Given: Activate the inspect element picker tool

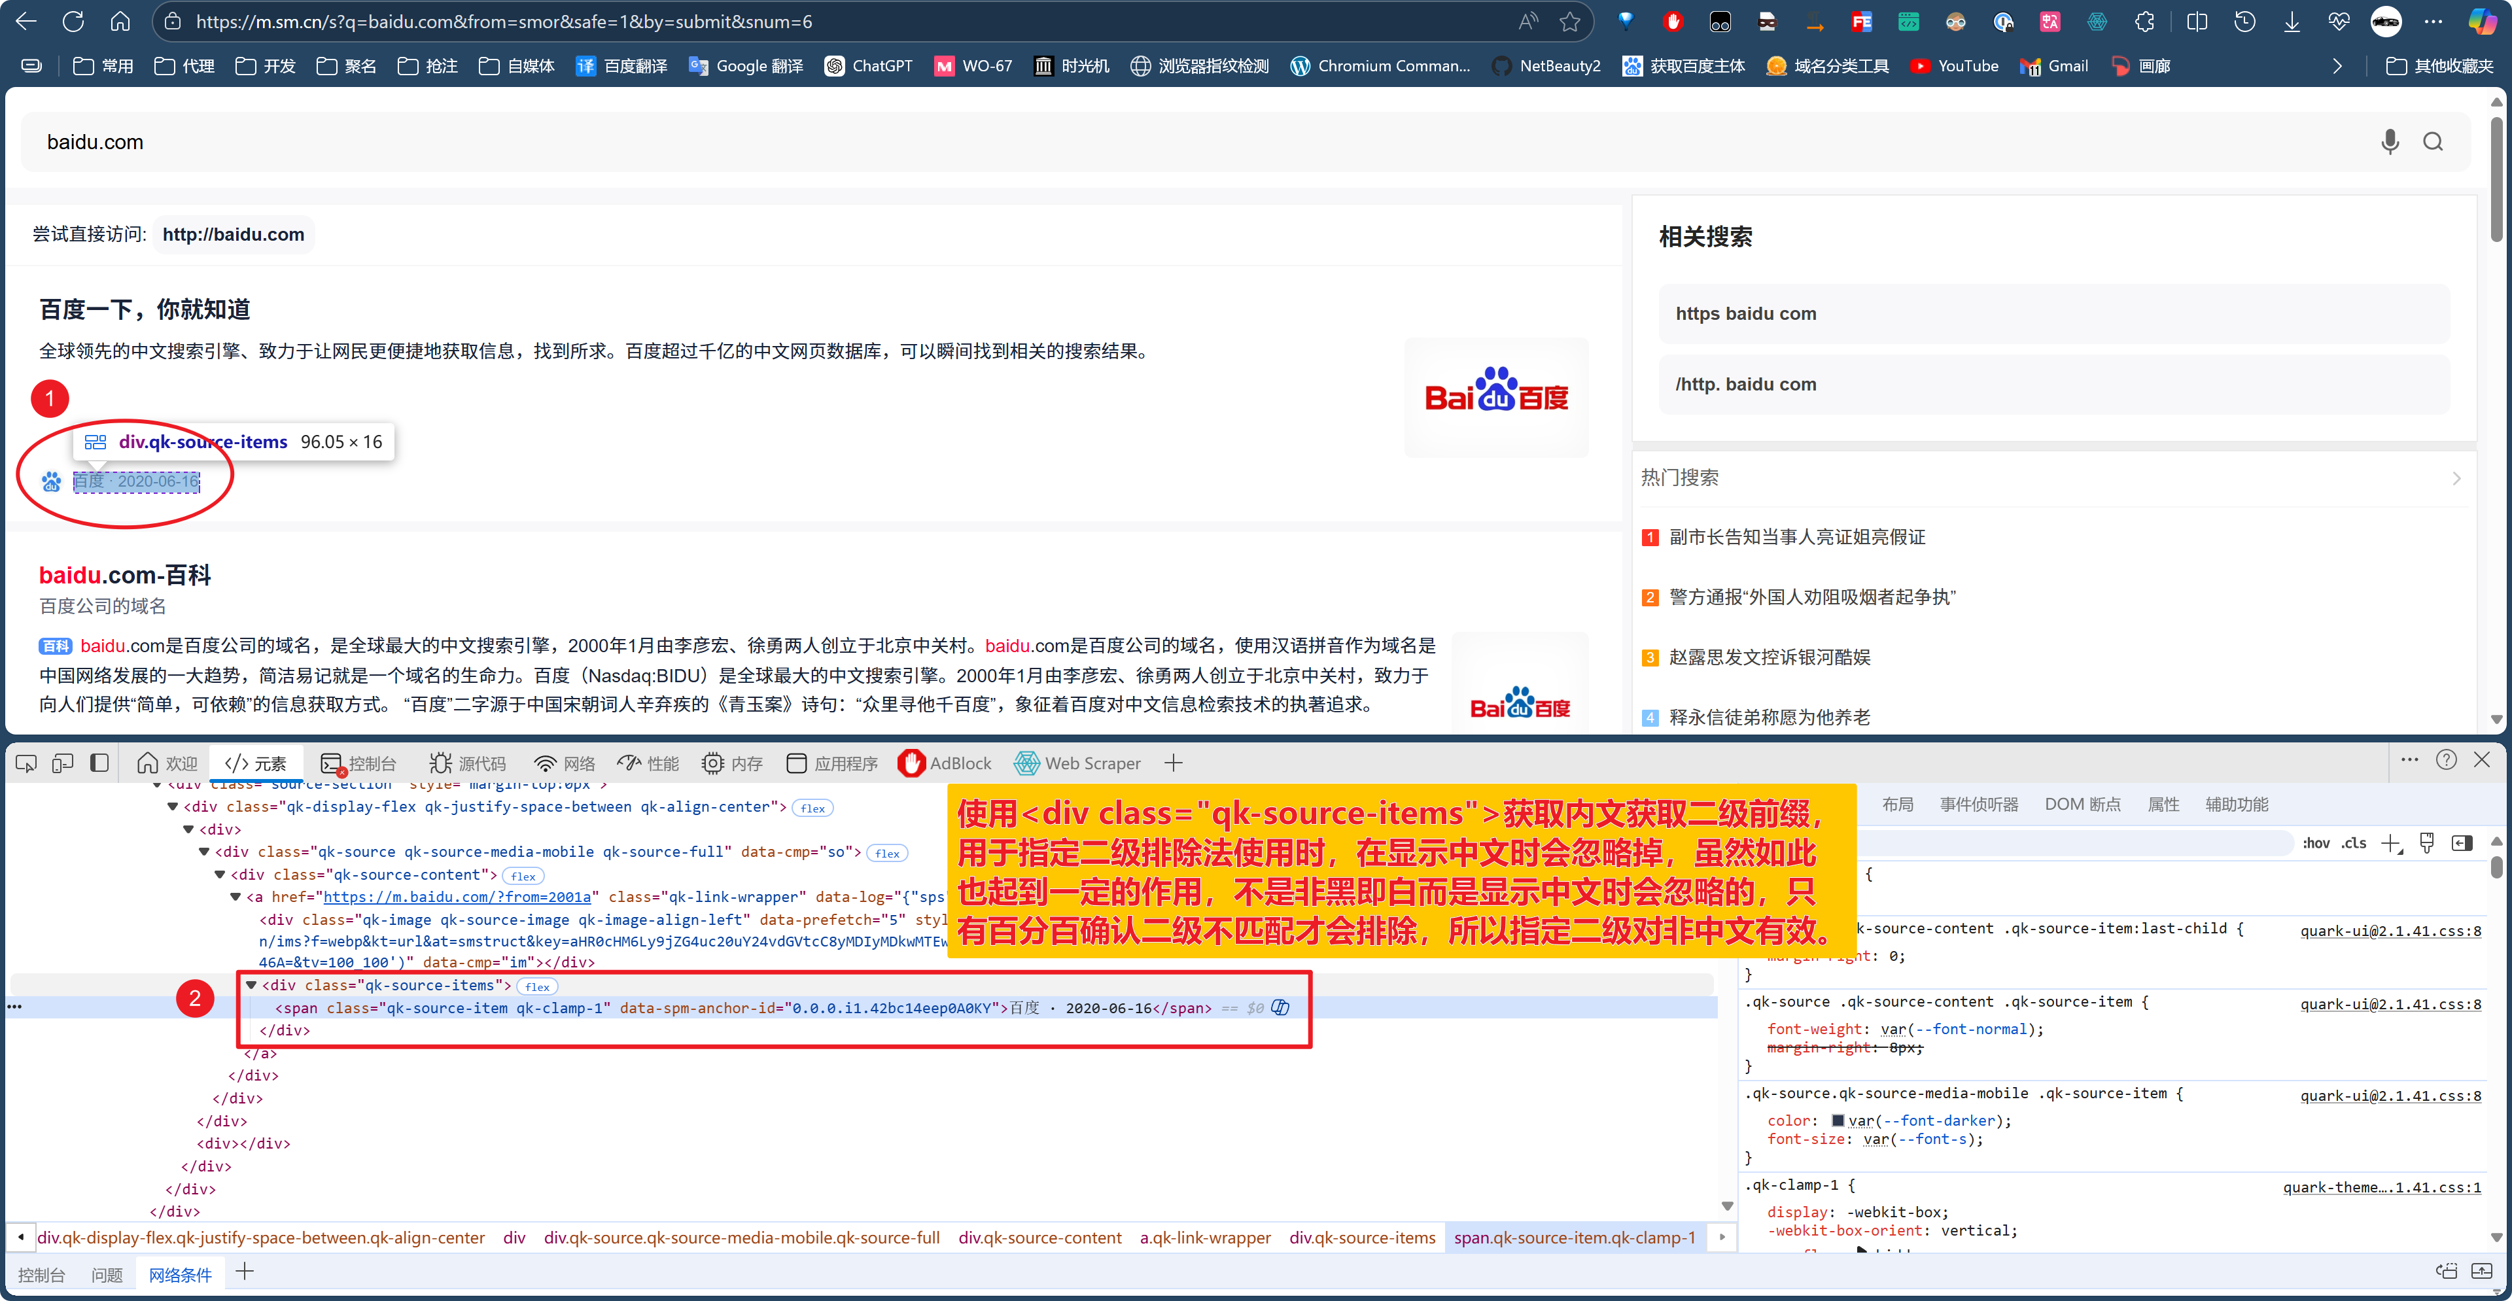Looking at the screenshot, I should click(x=26, y=763).
